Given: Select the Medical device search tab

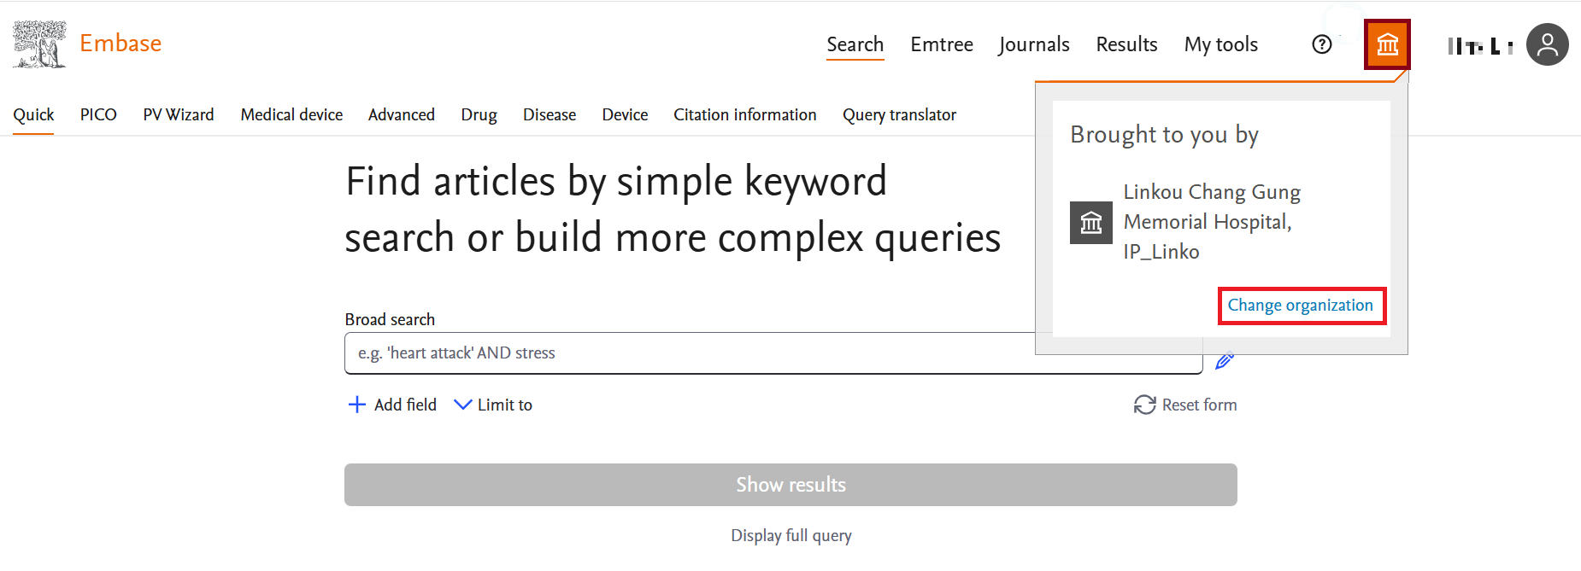Looking at the screenshot, I should (291, 114).
